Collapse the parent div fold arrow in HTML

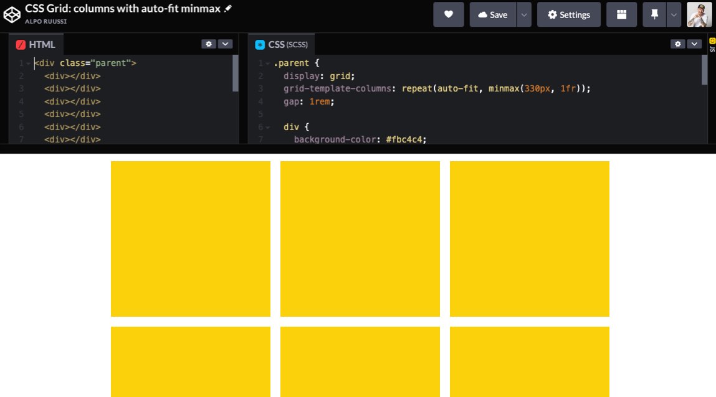click(28, 63)
